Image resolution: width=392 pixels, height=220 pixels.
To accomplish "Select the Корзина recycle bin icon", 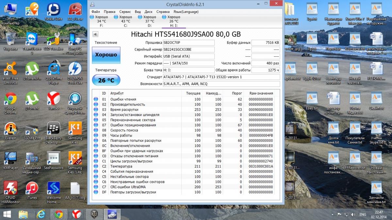I will (x=10, y=41).
